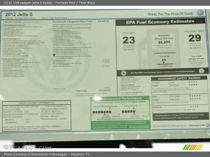Click the annual fuel cost $2,220
The height and width of the screenshot is (157, 210).
[164, 42]
